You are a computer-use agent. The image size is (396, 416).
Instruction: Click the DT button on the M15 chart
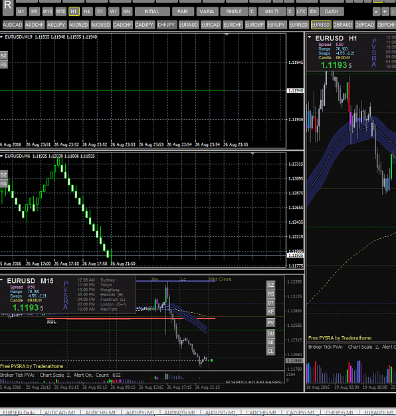tap(270, 303)
